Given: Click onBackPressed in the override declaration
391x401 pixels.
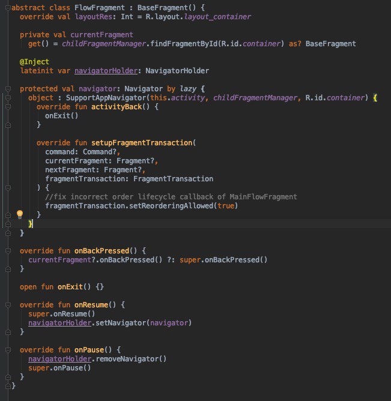Looking at the screenshot, I should (102, 251).
